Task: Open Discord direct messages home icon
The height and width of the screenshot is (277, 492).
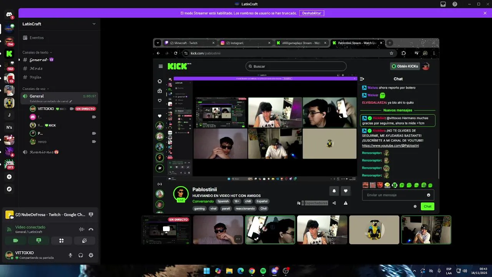Action: (9, 15)
